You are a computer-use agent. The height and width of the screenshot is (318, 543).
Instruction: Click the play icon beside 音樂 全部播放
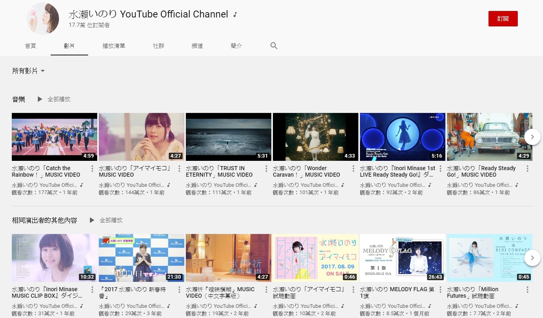[40, 99]
